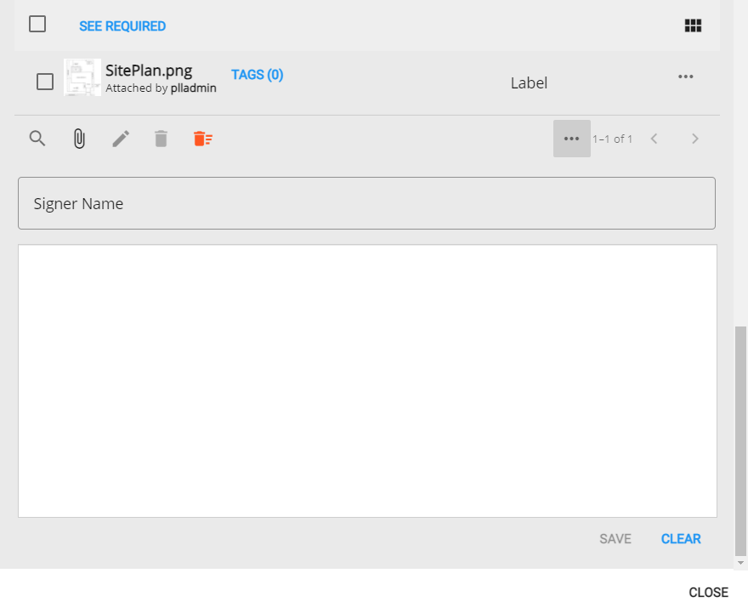The height and width of the screenshot is (613, 748).
Task: Click the gray trash delete icon
Action: tap(161, 139)
